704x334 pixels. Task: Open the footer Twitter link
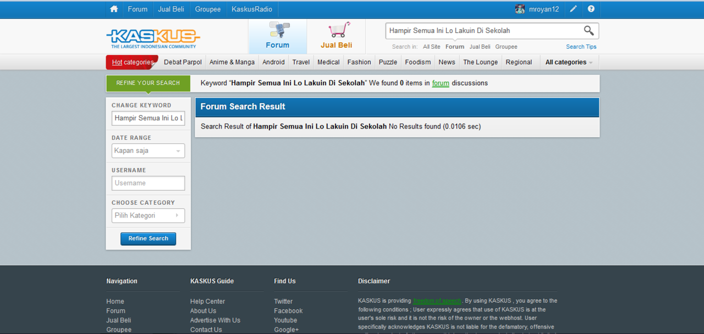click(x=283, y=302)
